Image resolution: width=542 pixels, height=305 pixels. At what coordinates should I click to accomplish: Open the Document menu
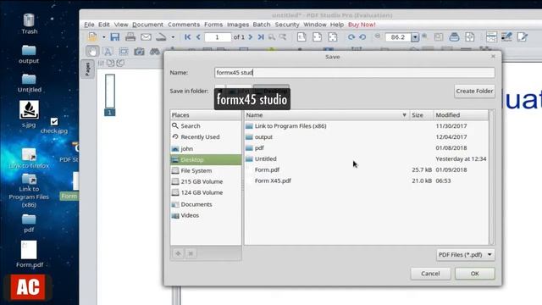coord(147,25)
